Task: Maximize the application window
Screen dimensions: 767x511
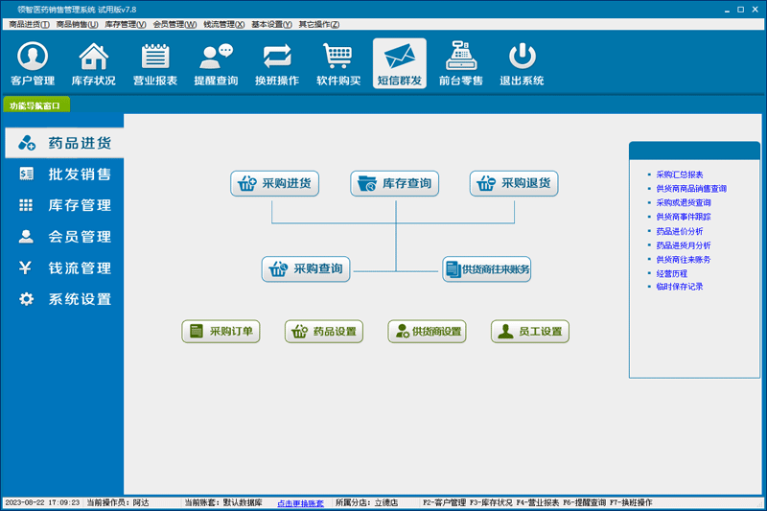Action: pyautogui.click(x=740, y=10)
